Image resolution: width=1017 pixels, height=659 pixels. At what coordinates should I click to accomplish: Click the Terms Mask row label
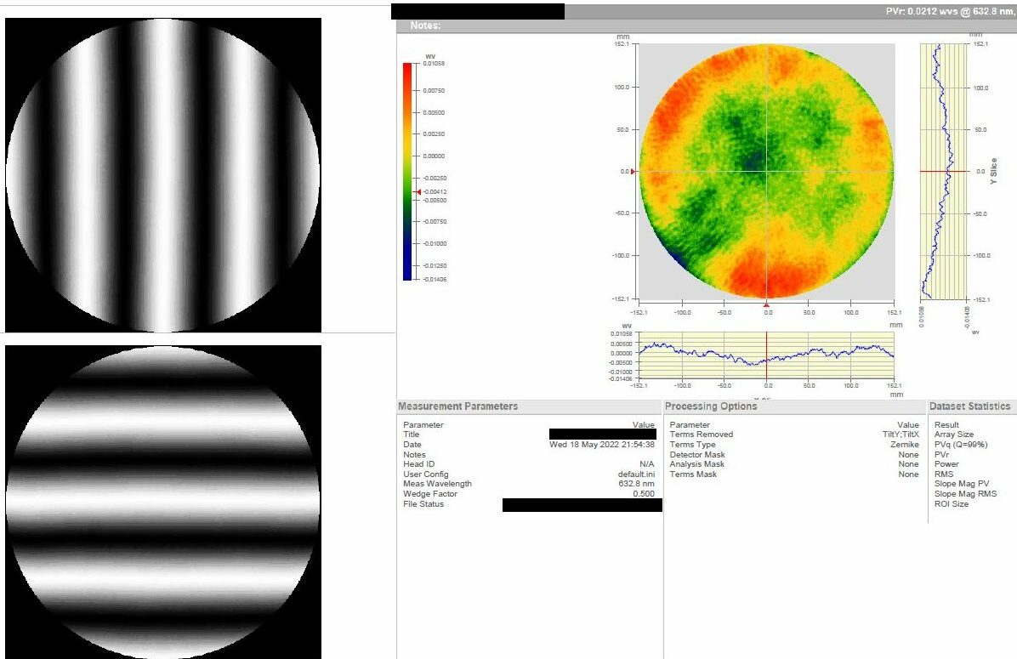pos(693,474)
